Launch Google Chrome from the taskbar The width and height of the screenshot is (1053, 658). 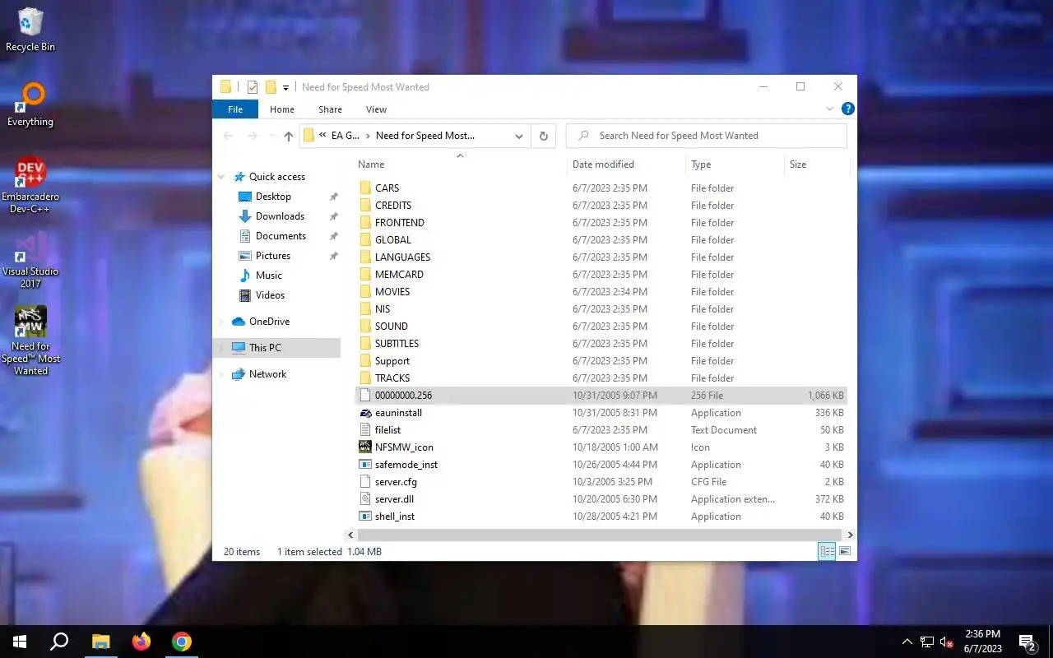click(182, 642)
